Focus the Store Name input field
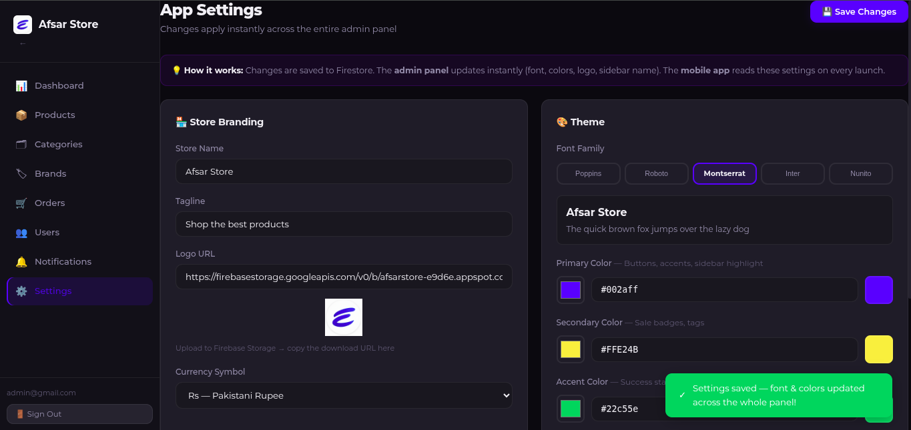The height and width of the screenshot is (430, 911). coord(344,171)
